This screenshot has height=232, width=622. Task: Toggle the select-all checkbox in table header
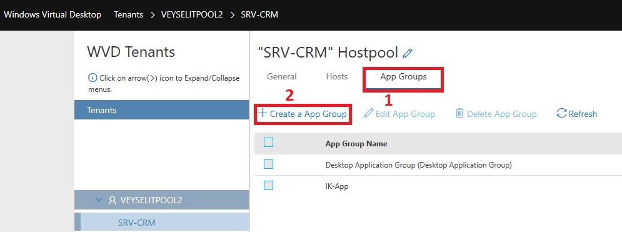tap(269, 143)
